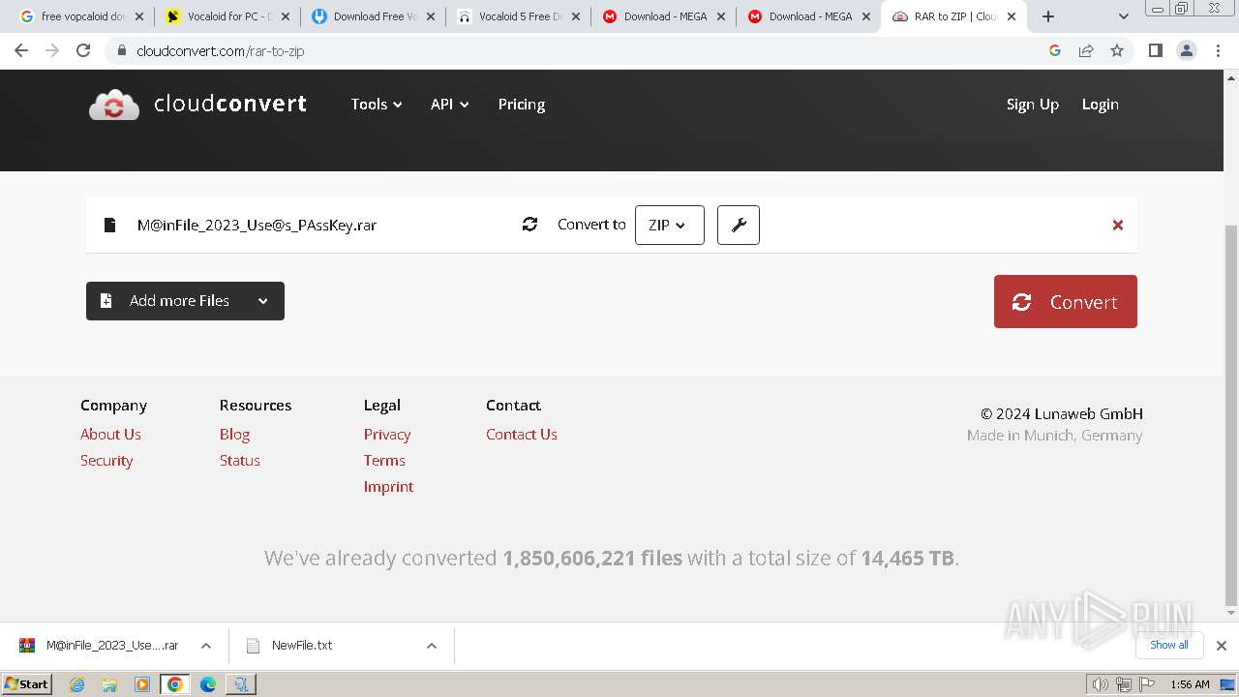
Task: Click the cloudconvert logo icon
Action: (x=114, y=105)
